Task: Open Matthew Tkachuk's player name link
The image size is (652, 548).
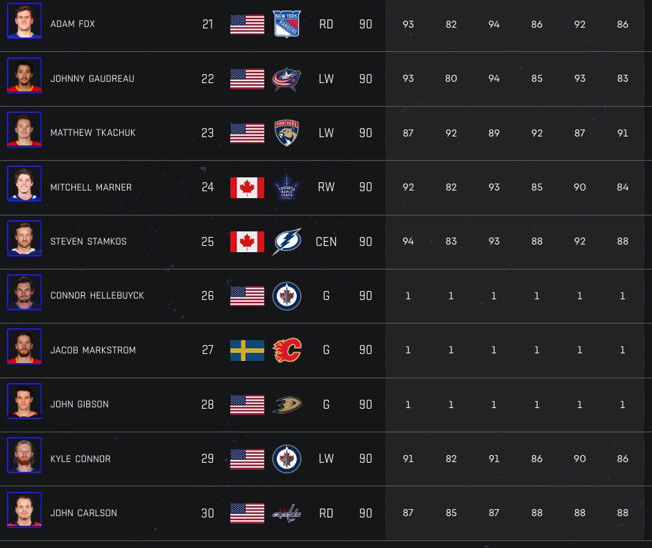Action: (92, 133)
